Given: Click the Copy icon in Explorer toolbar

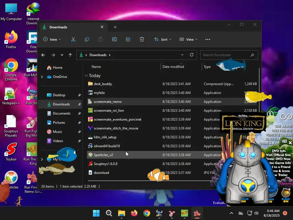Looking at the screenshot, I should point(87,40).
